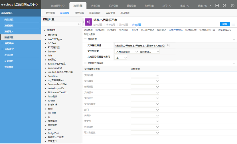Open 建模引擎 top tab
The image size is (237, 144).
click(x=131, y=6)
